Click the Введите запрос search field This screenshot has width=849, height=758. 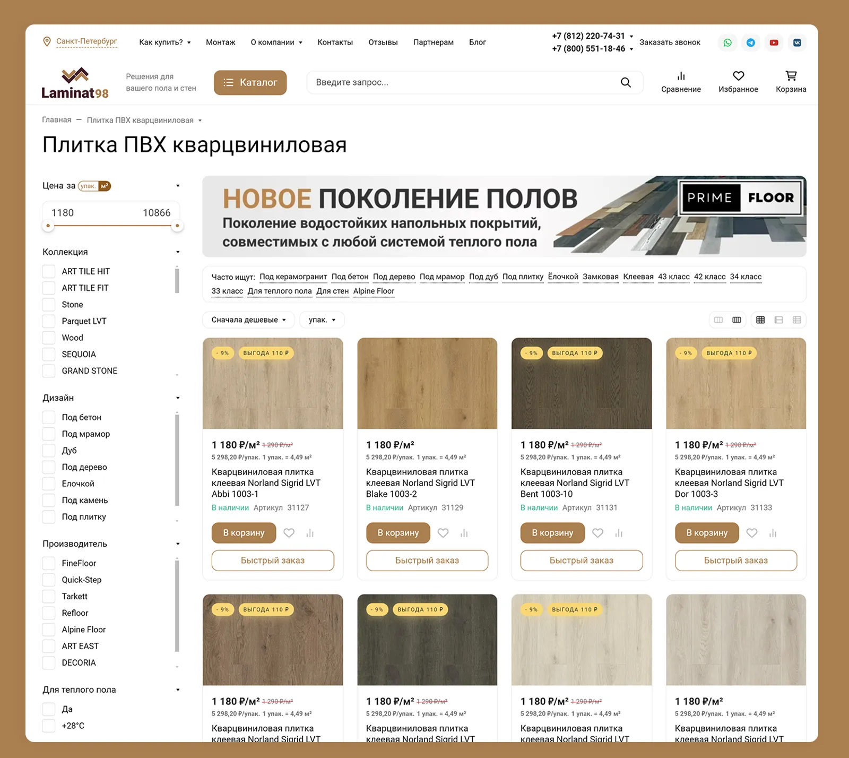point(462,82)
